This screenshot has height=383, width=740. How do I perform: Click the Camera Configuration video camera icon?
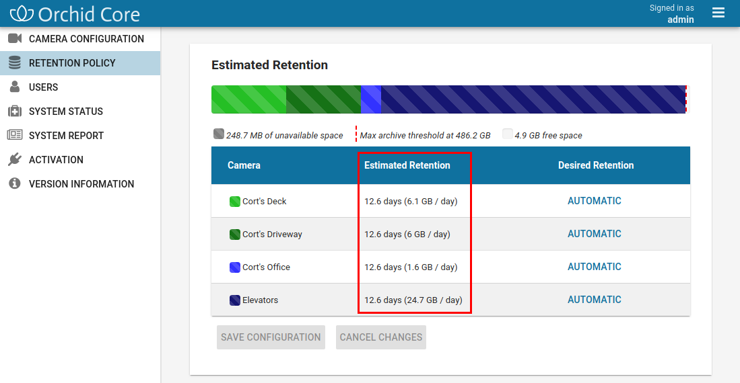coord(15,38)
